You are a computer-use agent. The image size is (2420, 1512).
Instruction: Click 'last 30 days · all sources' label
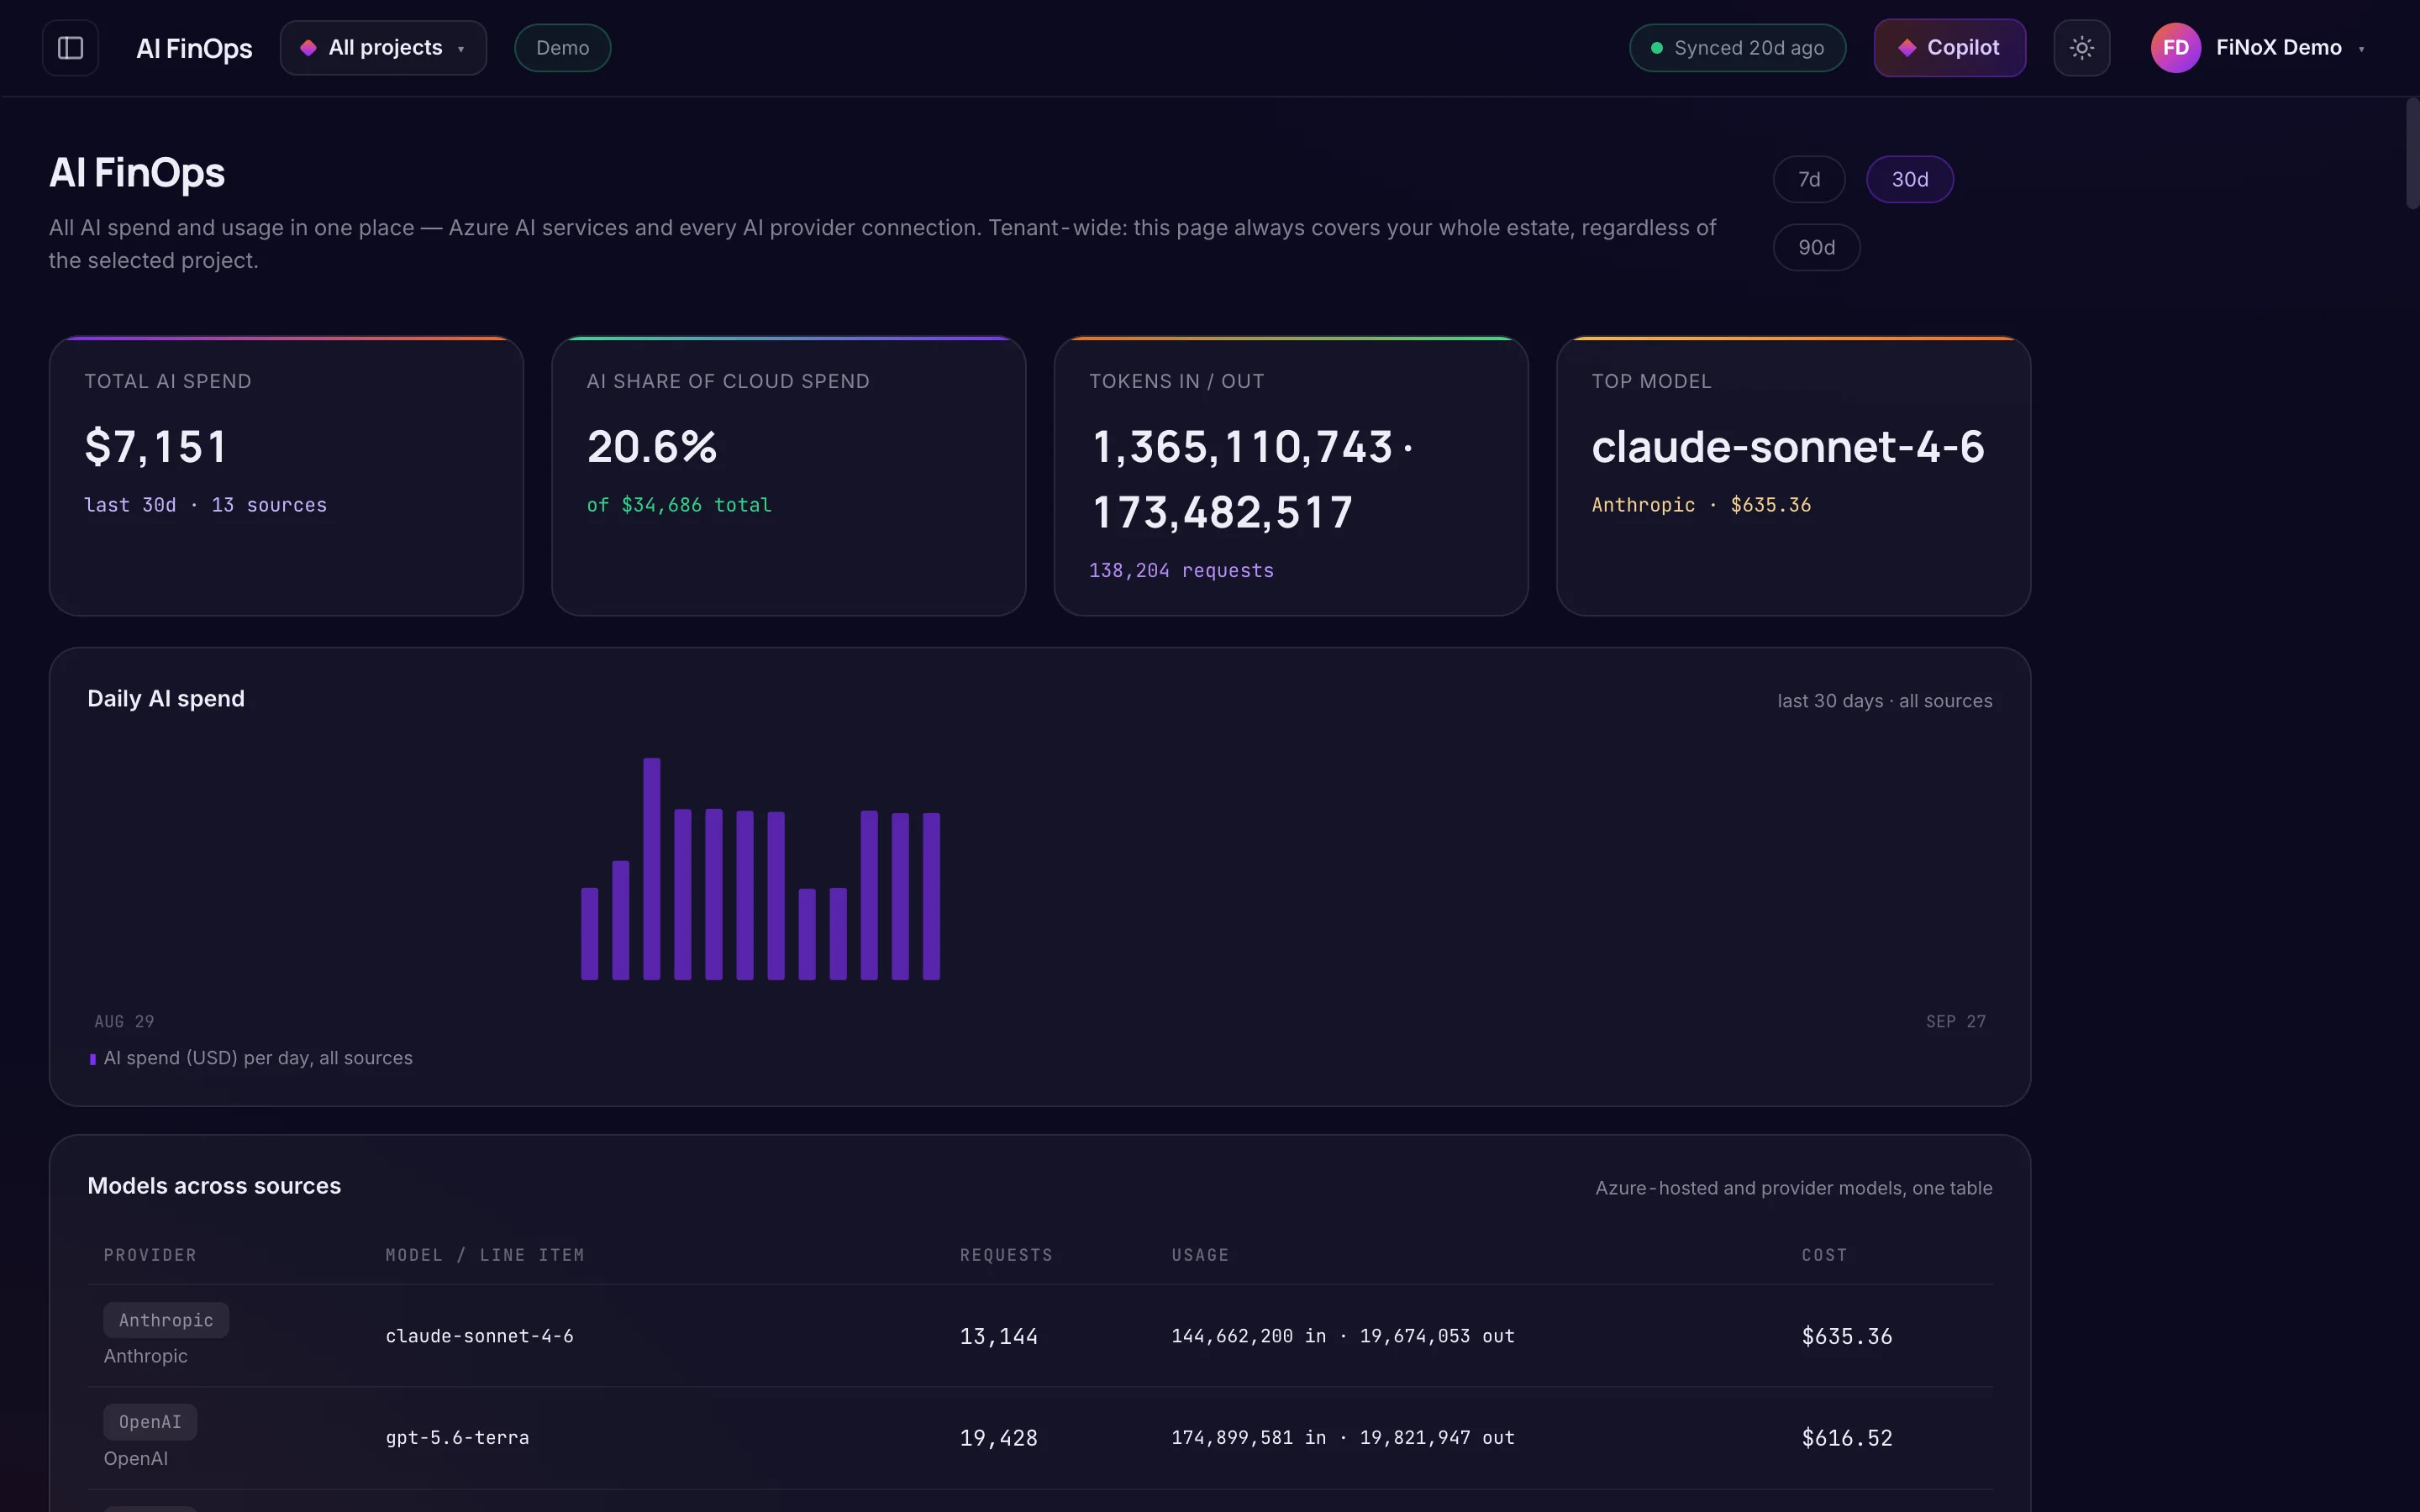1884,701
